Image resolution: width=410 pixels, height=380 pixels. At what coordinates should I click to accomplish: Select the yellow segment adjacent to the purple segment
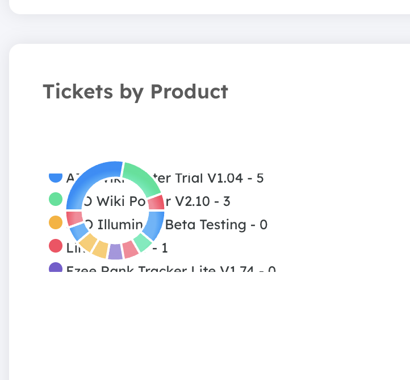(101, 249)
